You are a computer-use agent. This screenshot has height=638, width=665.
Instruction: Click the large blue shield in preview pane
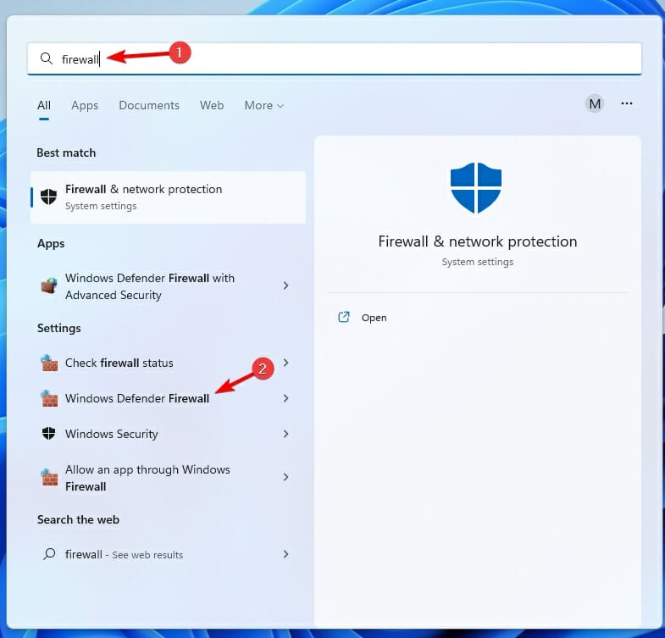[x=476, y=187]
